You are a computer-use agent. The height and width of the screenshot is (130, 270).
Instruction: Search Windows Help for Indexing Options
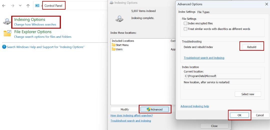pyautogui.click(x=45, y=47)
